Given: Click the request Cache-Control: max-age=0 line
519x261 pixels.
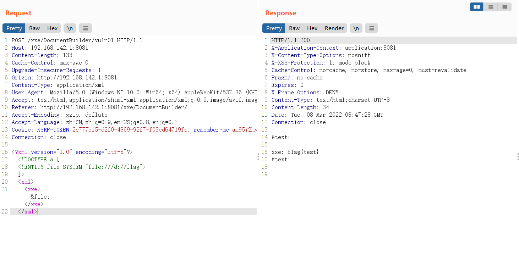Looking at the screenshot, I should (50, 63).
